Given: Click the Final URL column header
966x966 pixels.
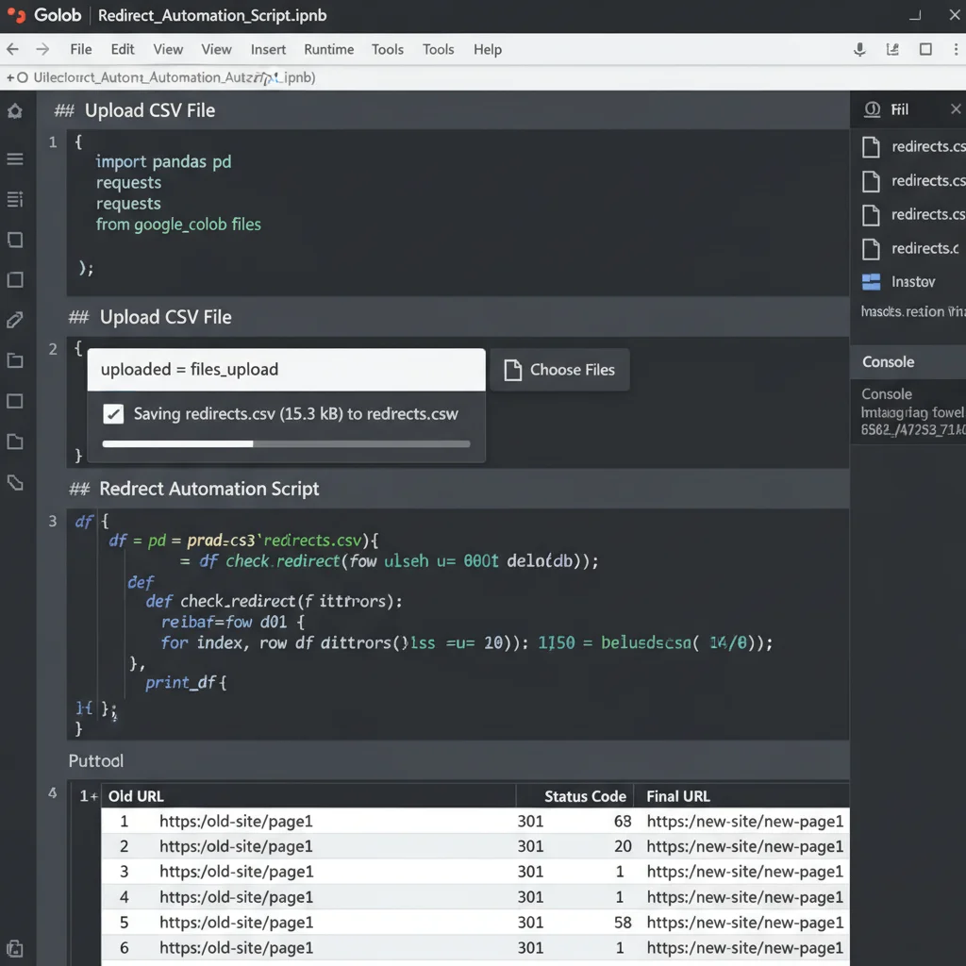Looking at the screenshot, I should tap(677, 796).
